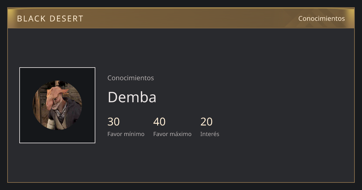Click the Favor máximo value 40
This screenshot has width=362, height=190.
coord(159,122)
